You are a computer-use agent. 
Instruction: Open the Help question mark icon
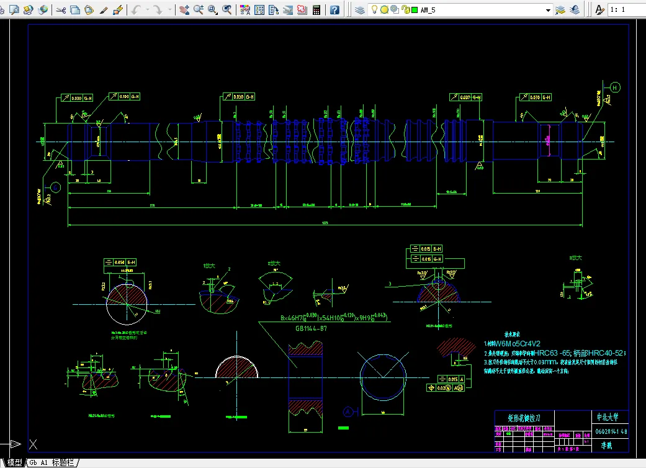334,10
